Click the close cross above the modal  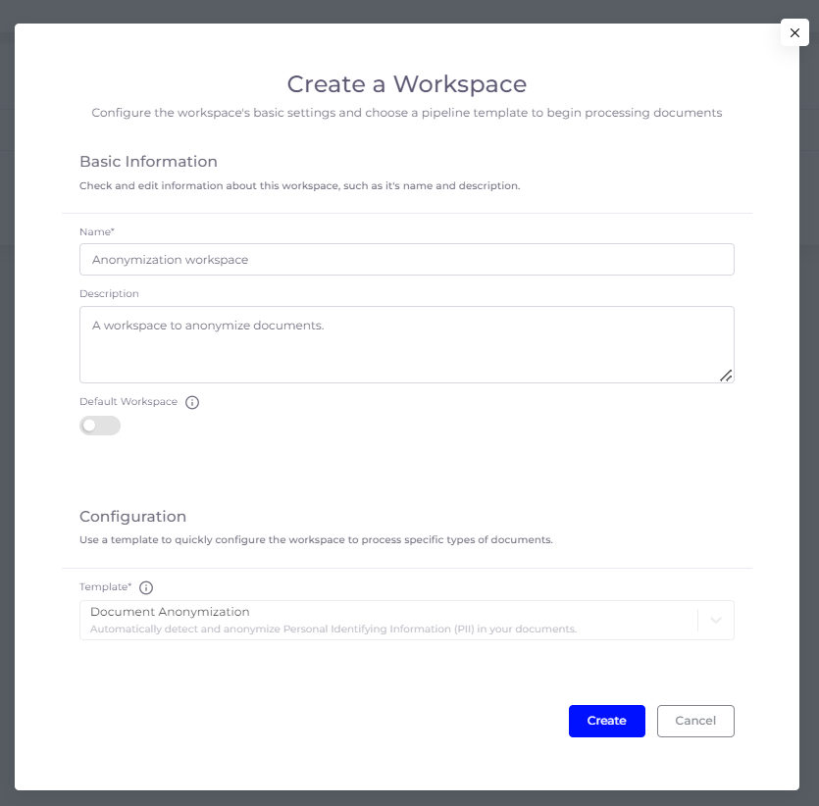point(794,32)
